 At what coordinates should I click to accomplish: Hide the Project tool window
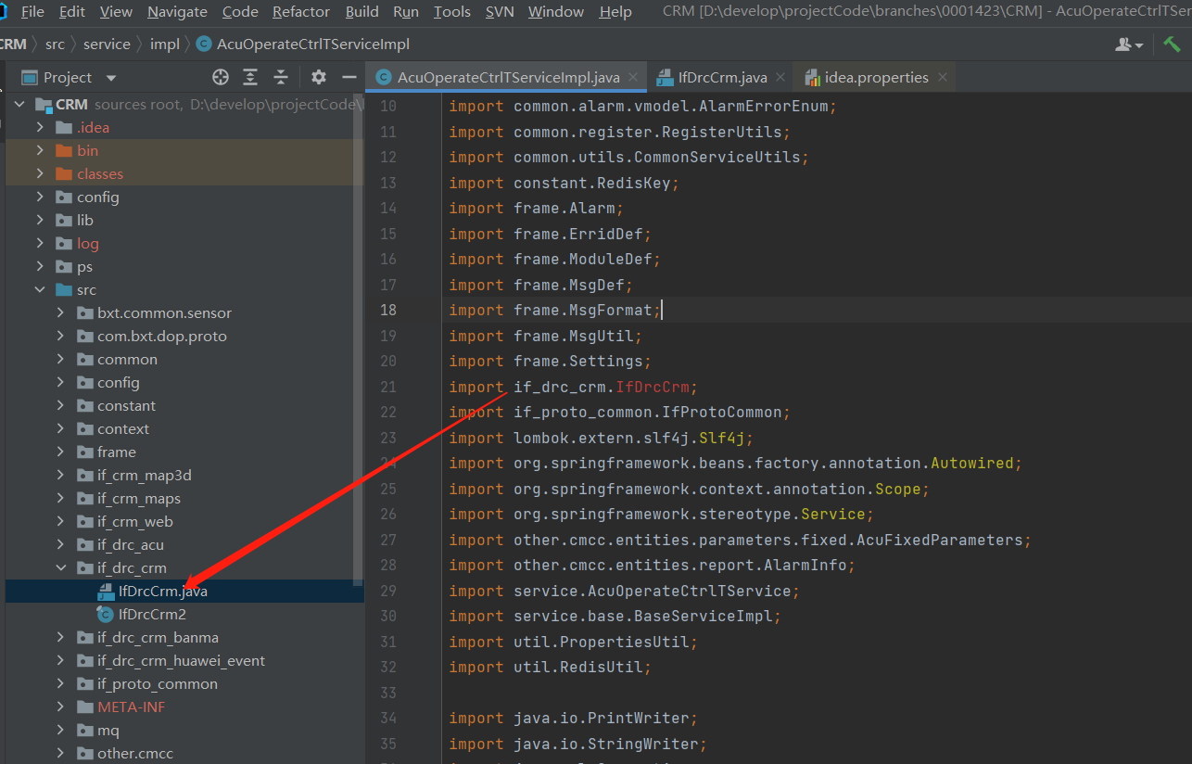349,77
